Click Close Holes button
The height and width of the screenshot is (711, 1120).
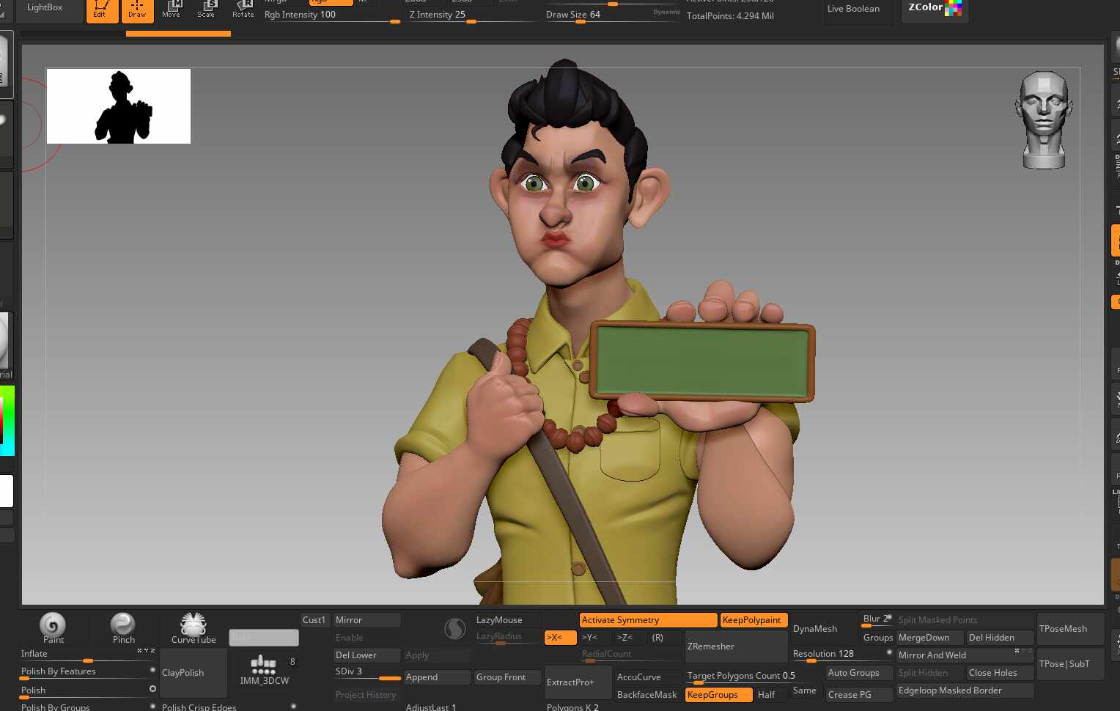pyautogui.click(x=1000, y=673)
